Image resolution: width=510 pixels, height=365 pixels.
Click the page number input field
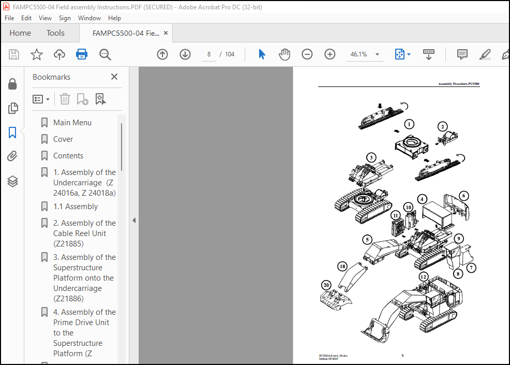[x=209, y=54]
